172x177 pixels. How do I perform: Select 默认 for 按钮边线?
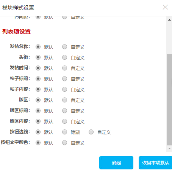pyautogui.click(x=38, y=132)
